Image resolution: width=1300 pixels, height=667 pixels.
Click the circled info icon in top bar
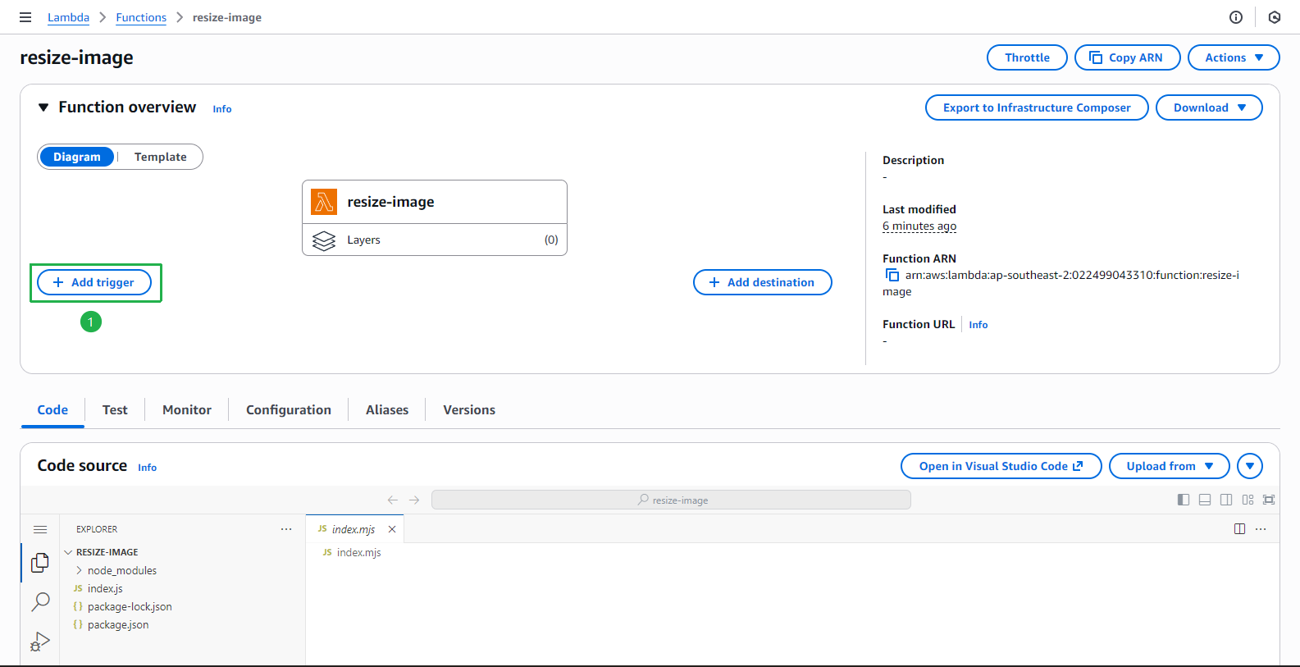point(1236,17)
